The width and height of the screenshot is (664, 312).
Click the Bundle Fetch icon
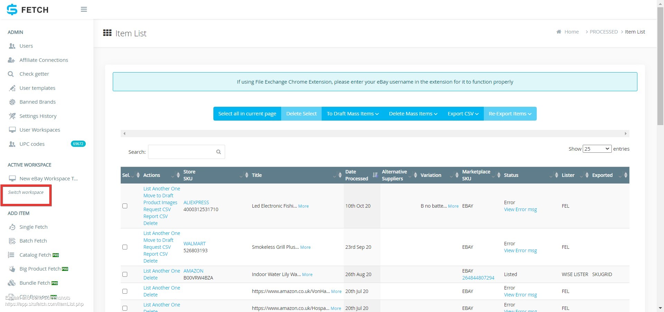click(x=12, y=283)
